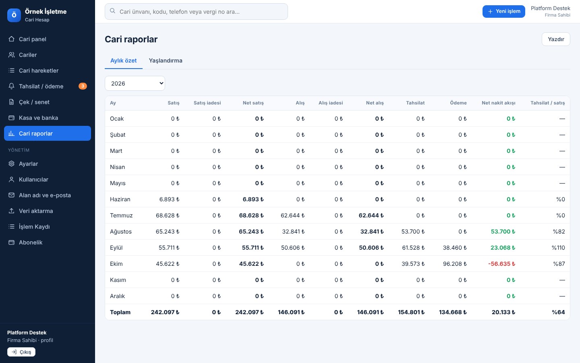580x363 pixels.
Task: Click Platform Destek user name in header
Action: click(x=550, y=8)
